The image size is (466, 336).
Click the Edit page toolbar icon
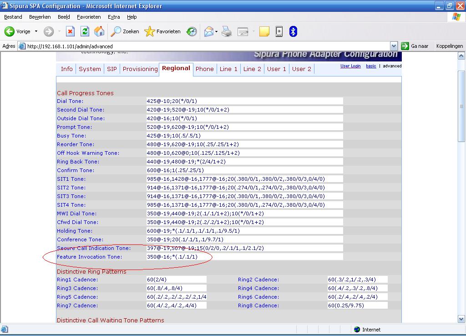click(x=243, y=31)
